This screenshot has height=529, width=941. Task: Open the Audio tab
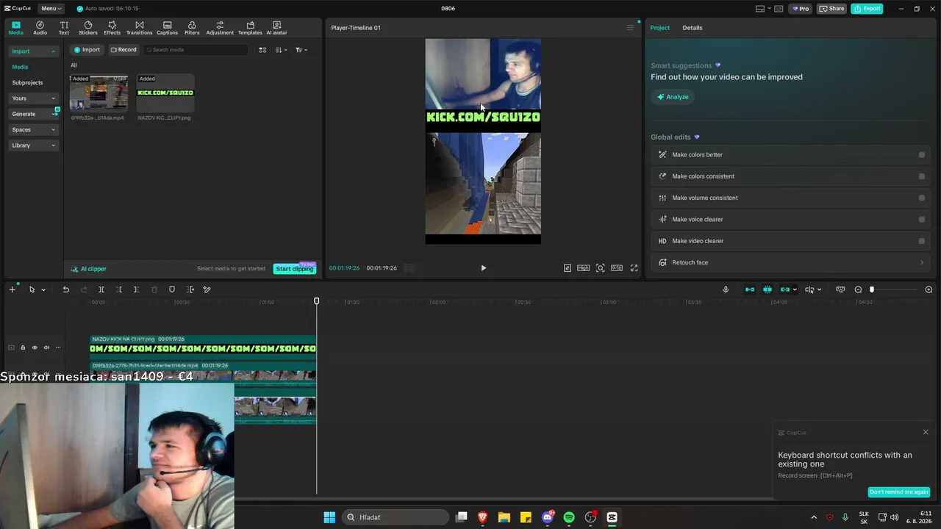coord(40,28)
